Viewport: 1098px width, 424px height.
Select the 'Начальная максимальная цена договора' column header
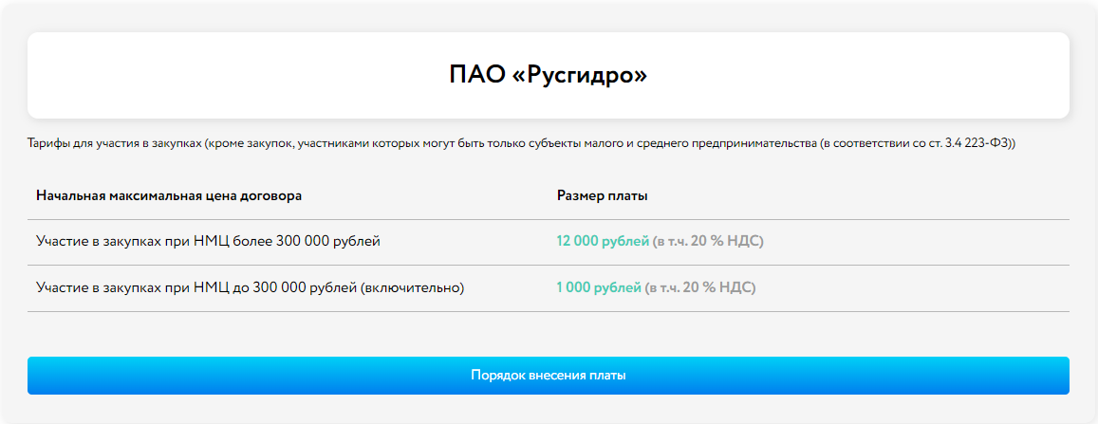click(169, 196)
